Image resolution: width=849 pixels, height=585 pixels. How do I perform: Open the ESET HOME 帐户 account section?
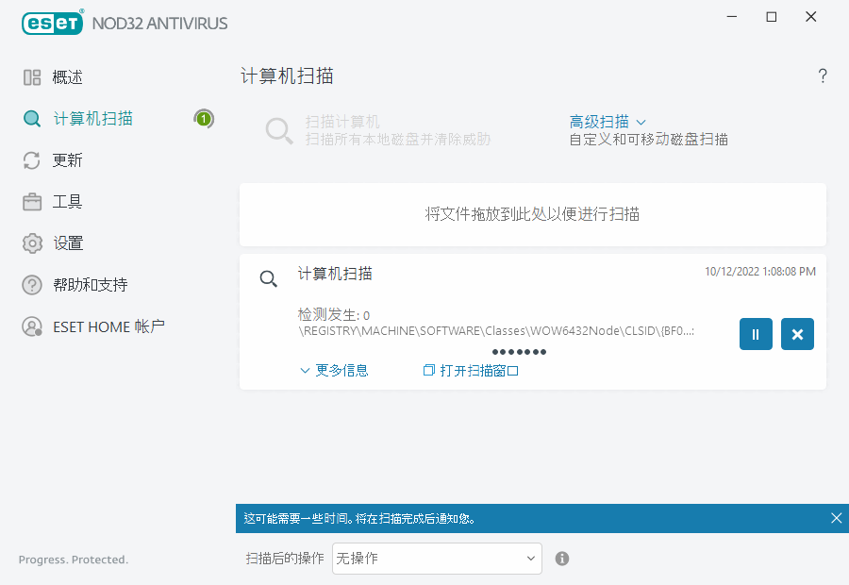point(92,326)
